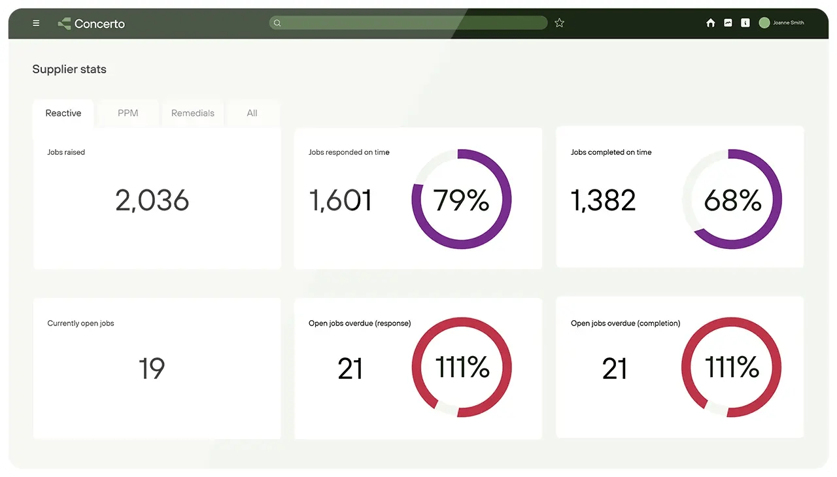Click the 1,382 value

pos(604,200)
